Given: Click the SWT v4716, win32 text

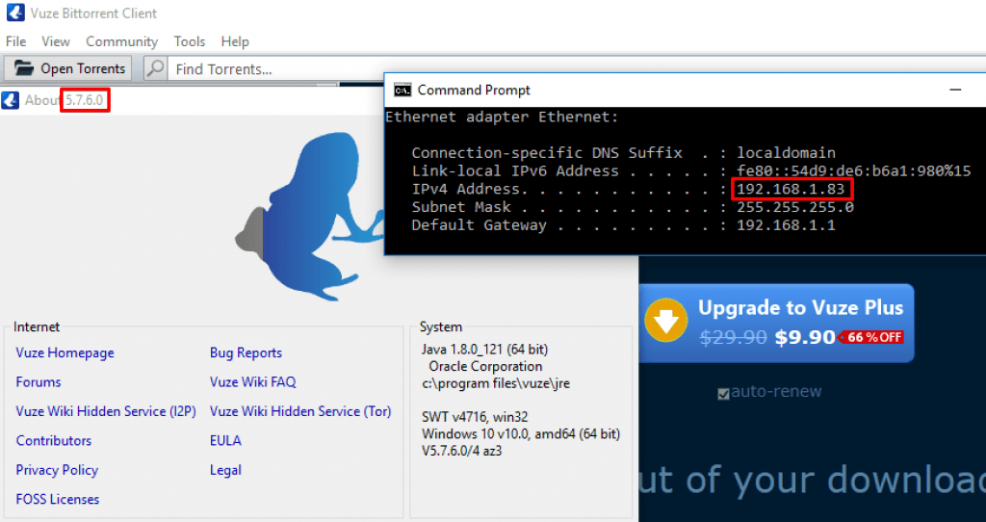Looking at the screenshot, I should (x=475, y=417).
